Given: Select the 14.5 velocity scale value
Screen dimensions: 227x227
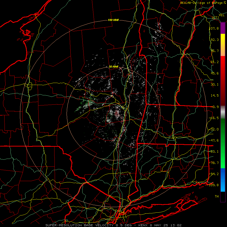Looking at the screenshot, I should click(215, 96).
